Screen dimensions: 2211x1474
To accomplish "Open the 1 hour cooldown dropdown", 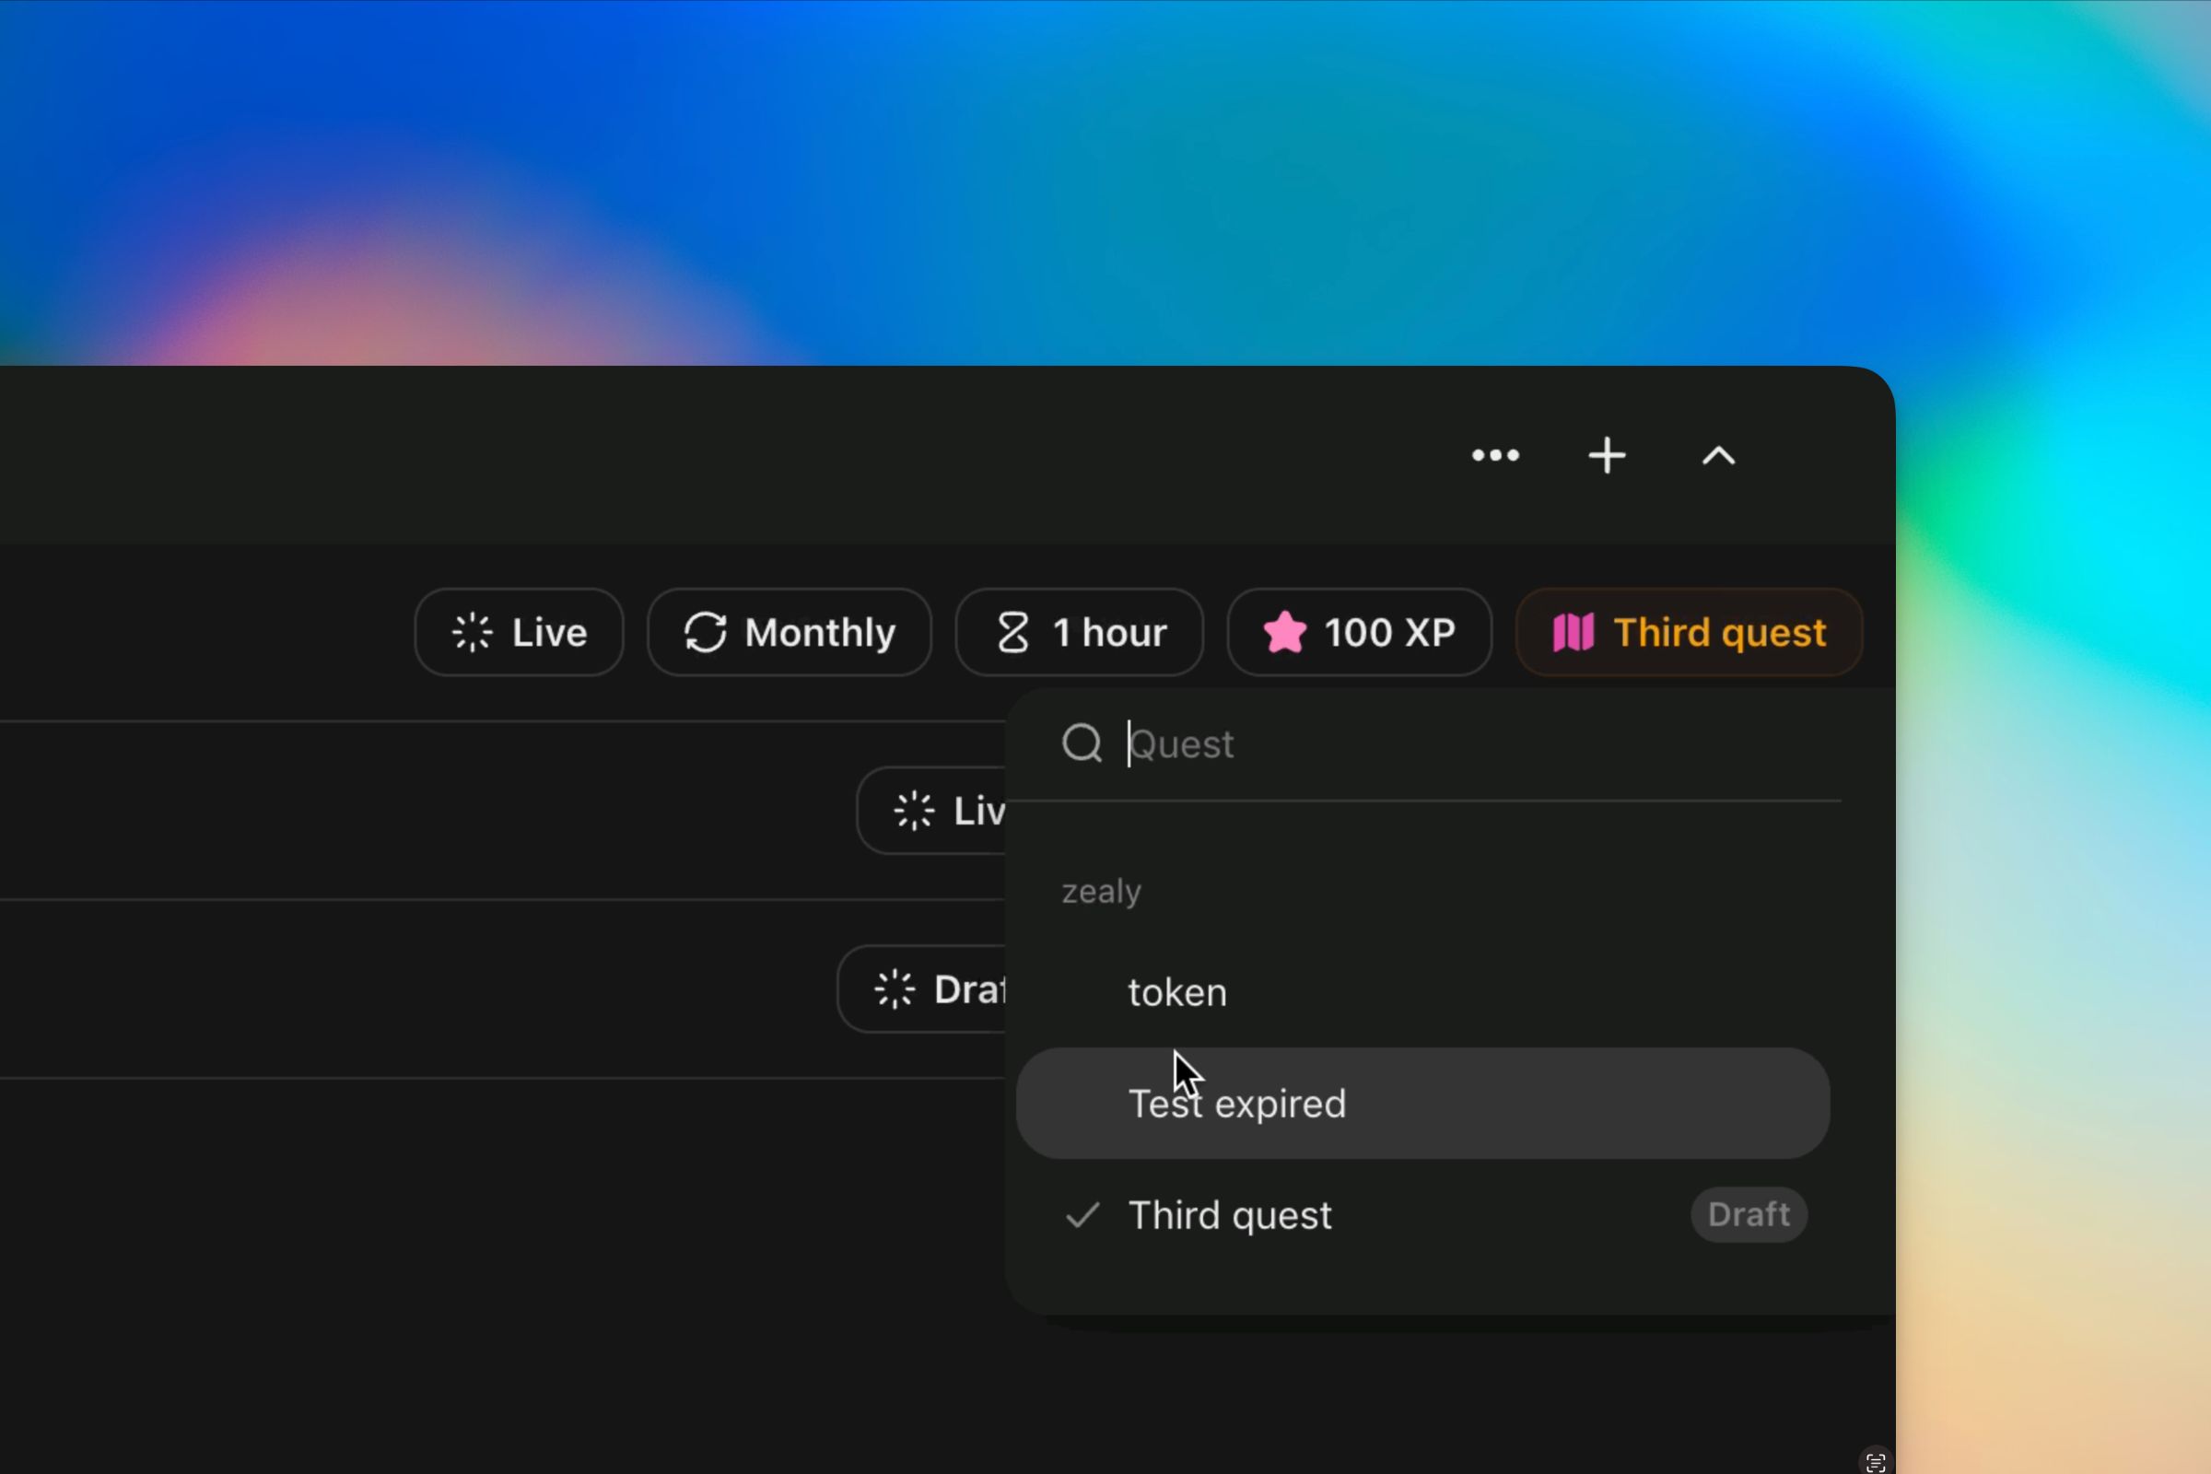I will (1079, 632).
